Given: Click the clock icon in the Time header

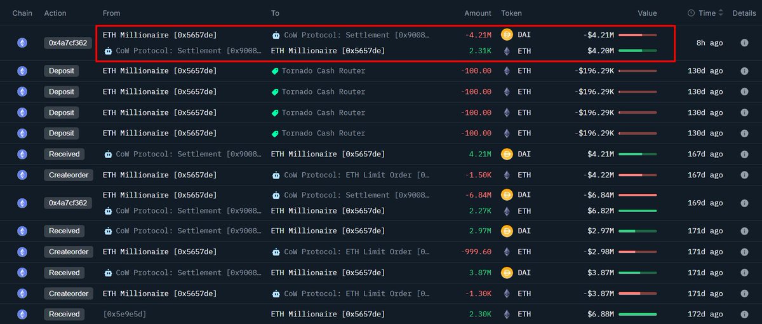Looking at the screenshot, I should [691, 13].
